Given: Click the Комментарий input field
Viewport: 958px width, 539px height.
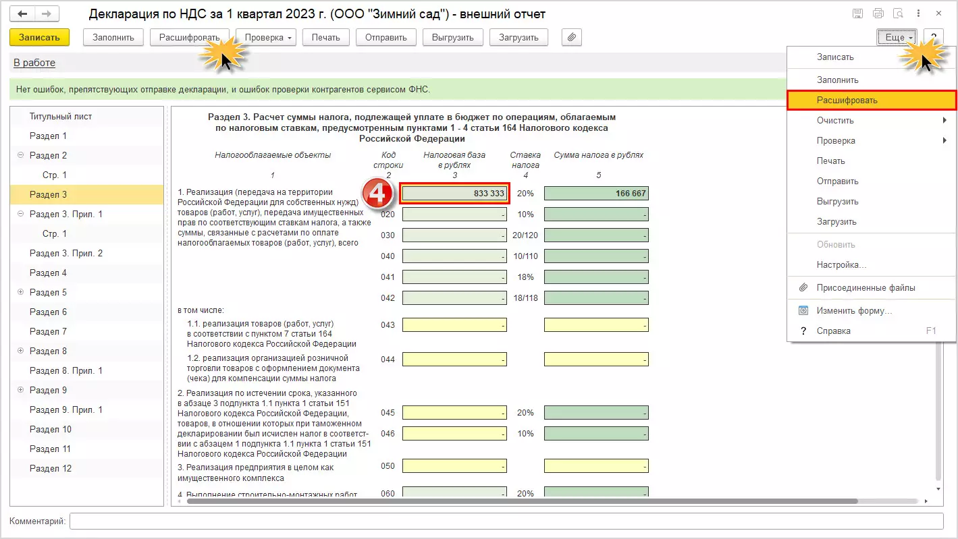Looking at the screenshot, I should 506,521.
